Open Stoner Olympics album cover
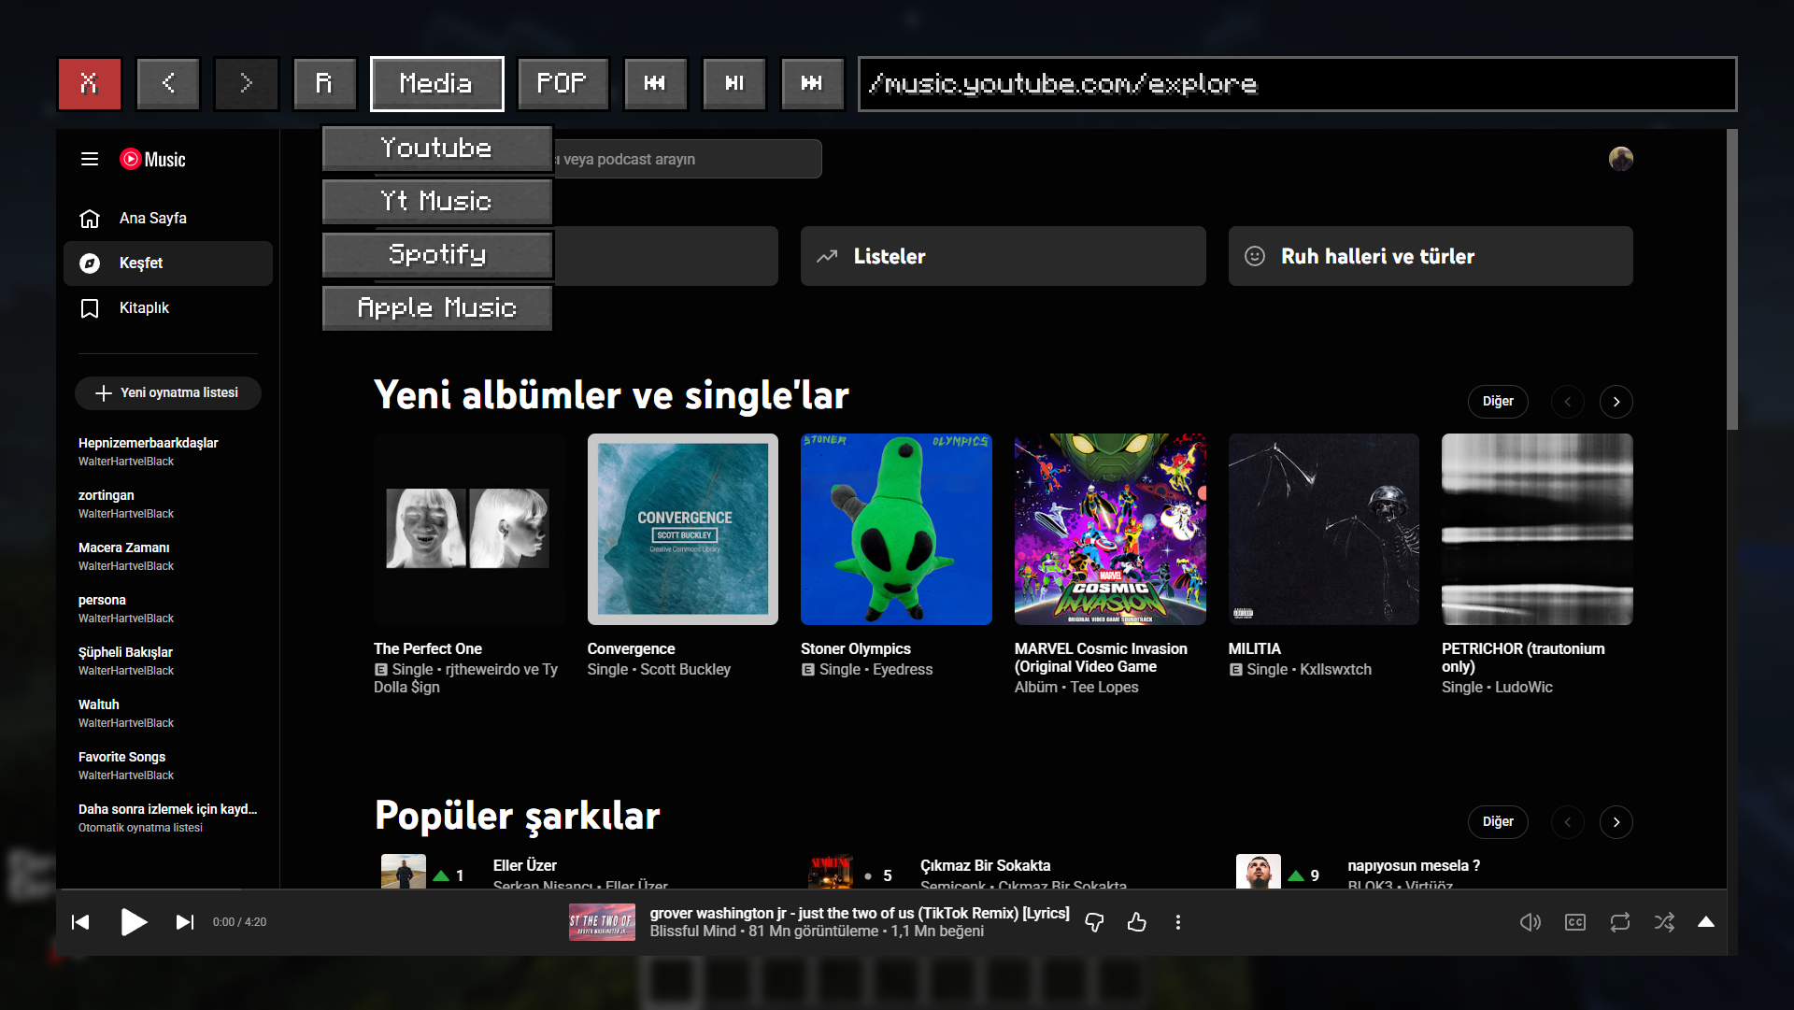 (896, 529)
